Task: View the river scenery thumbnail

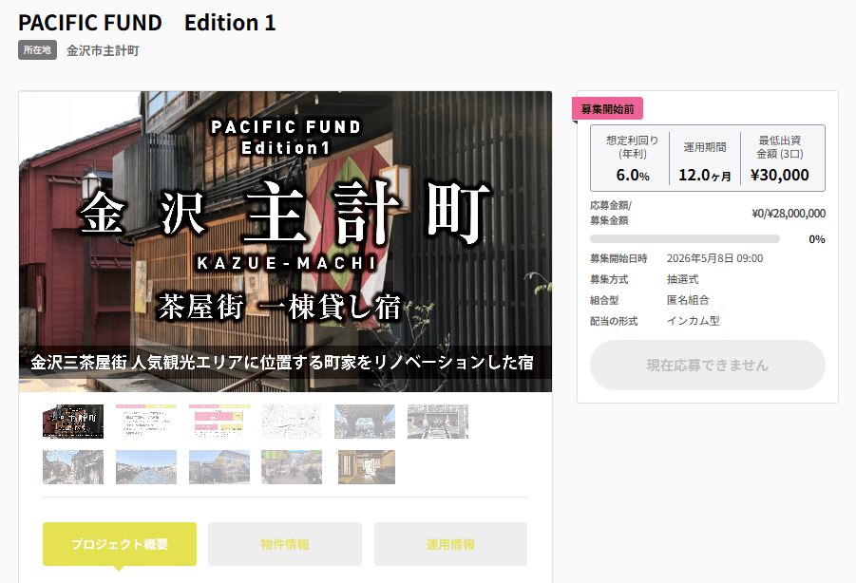Action: click(146, 467)
